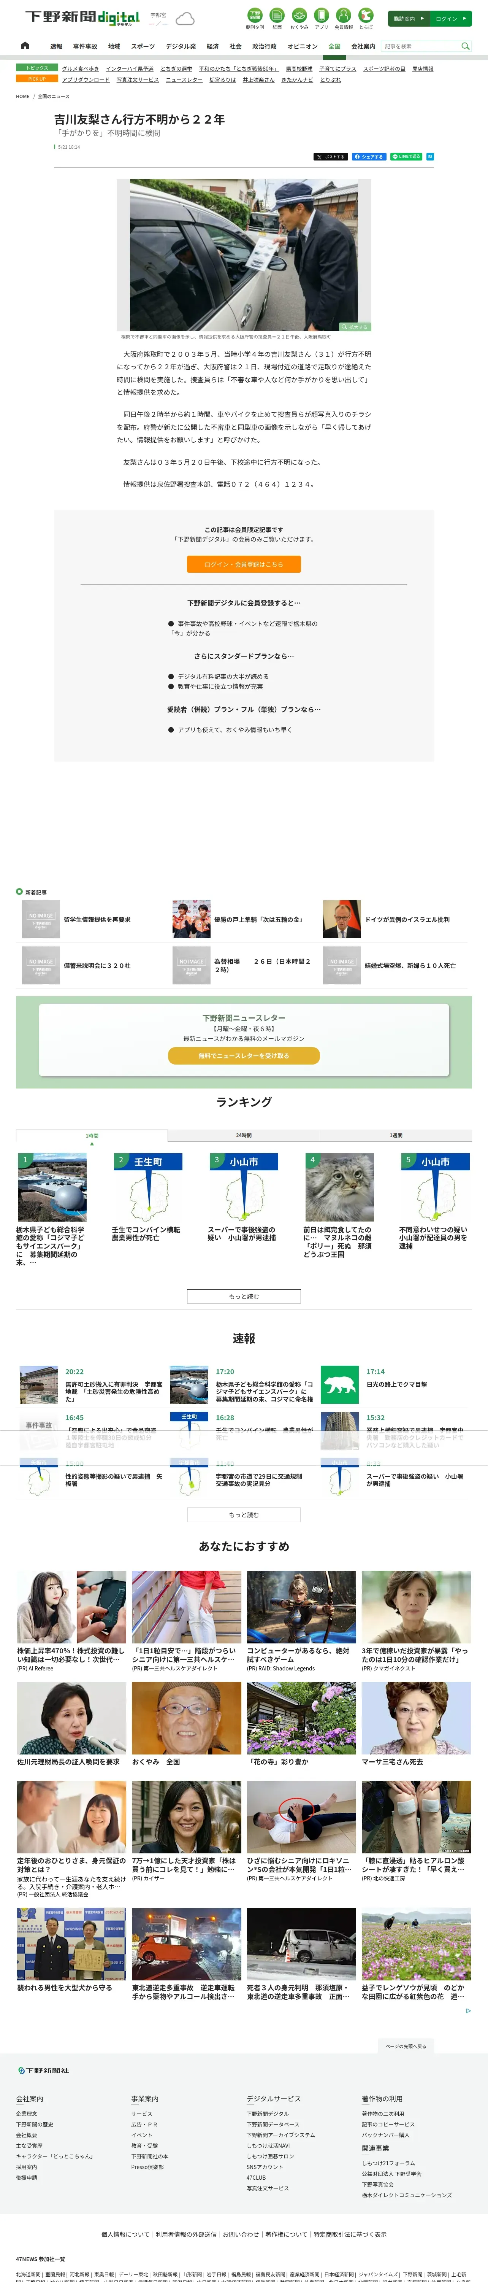Open the 会員情報 account icon

344,19
